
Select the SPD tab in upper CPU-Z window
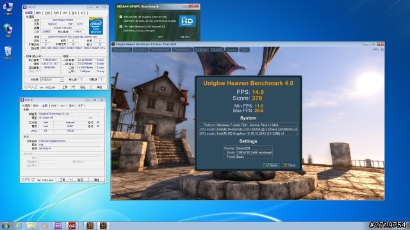coord(65,13)
